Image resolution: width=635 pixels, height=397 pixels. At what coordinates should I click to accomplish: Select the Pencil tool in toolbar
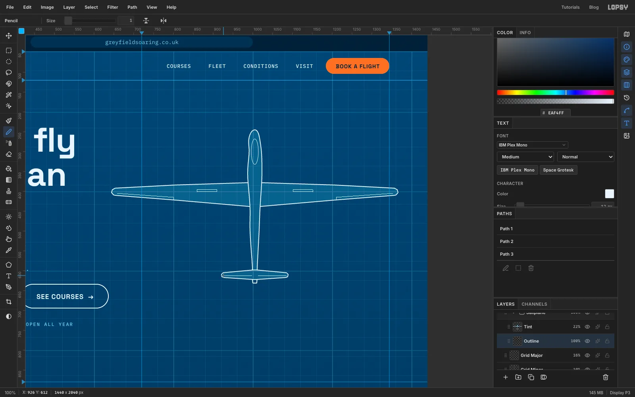(x=8, y=132)
